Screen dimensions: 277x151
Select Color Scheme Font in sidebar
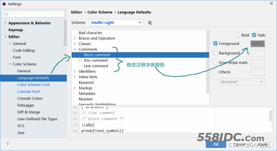pyautogui.click(x=33, y=85)
